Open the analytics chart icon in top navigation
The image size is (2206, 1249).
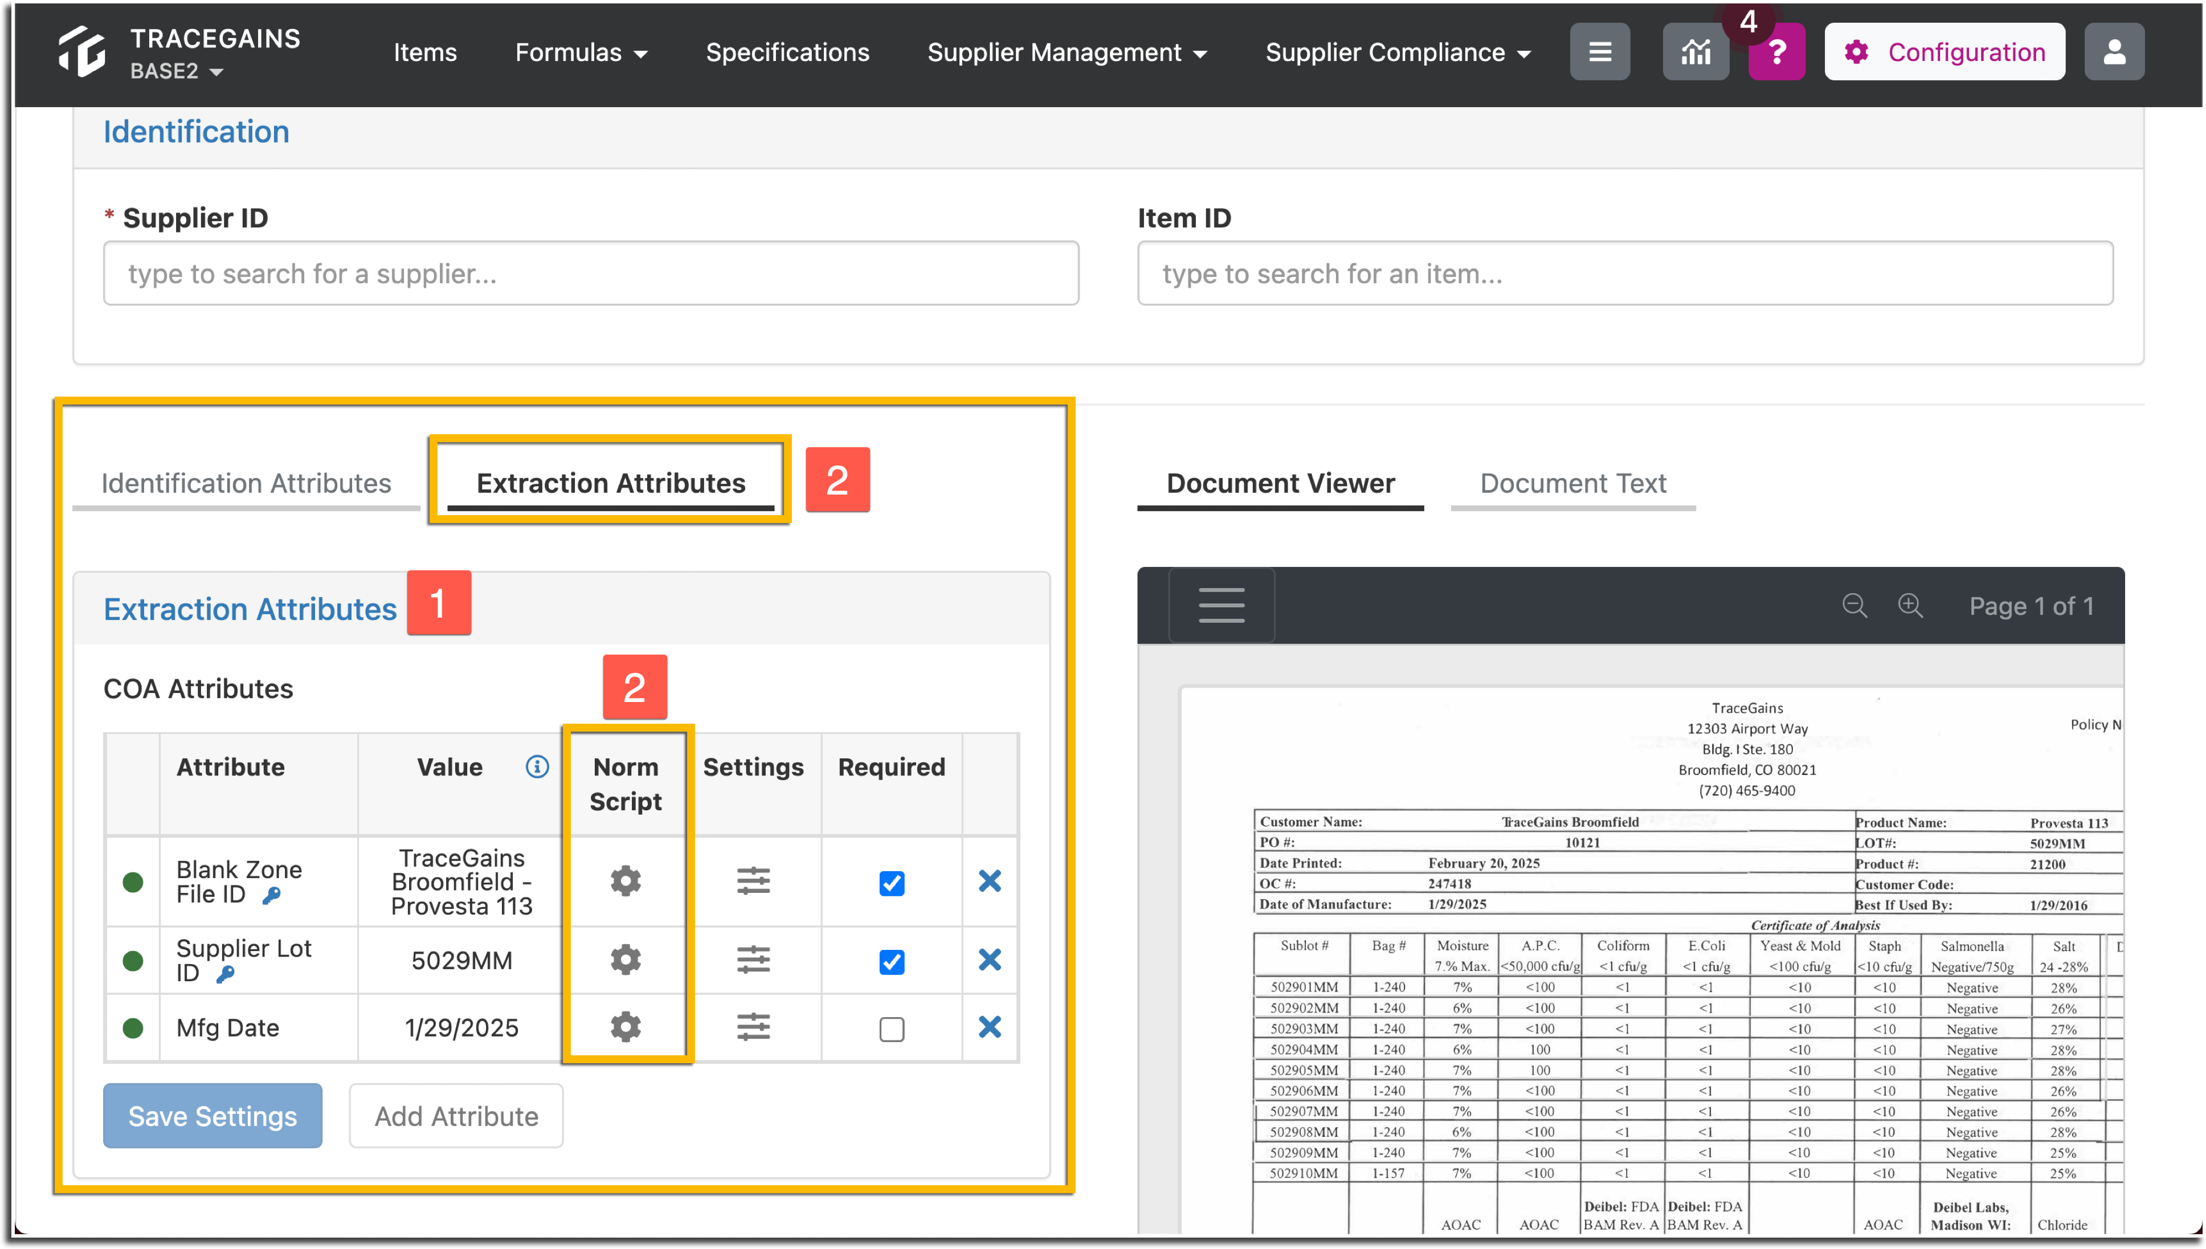pyautogui.click(x=1696, y=51)
